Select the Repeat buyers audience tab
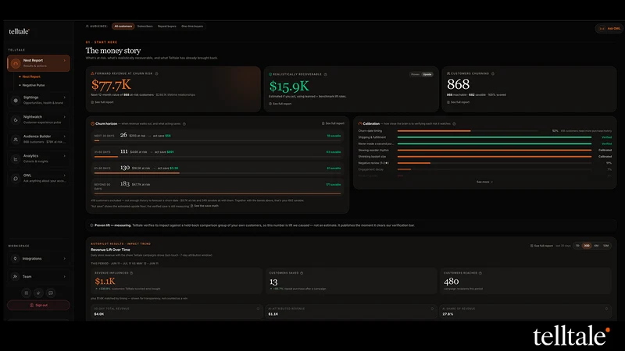 click(x=167, y=27)
